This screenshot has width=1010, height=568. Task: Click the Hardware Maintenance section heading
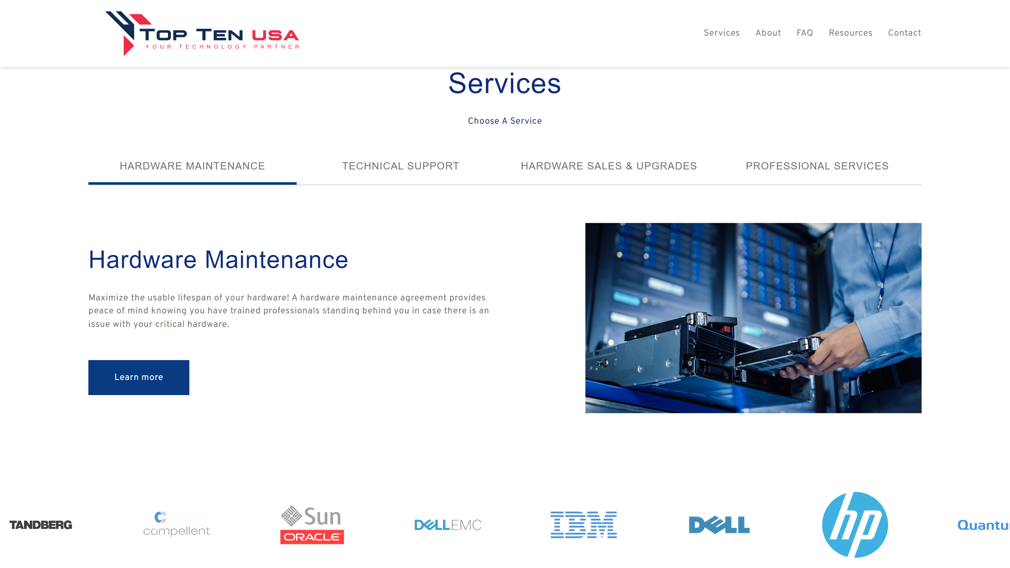(x=218, y=259)
